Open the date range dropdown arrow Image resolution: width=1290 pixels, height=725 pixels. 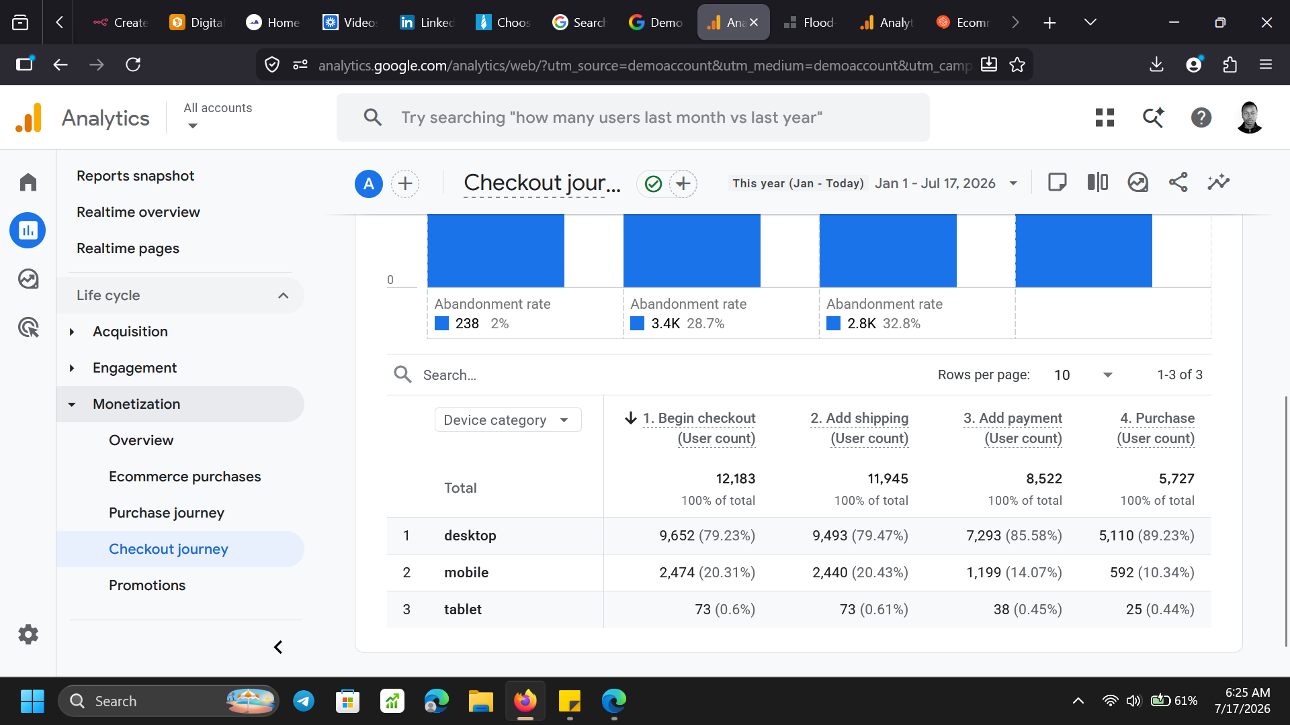tap(1013, 183)
